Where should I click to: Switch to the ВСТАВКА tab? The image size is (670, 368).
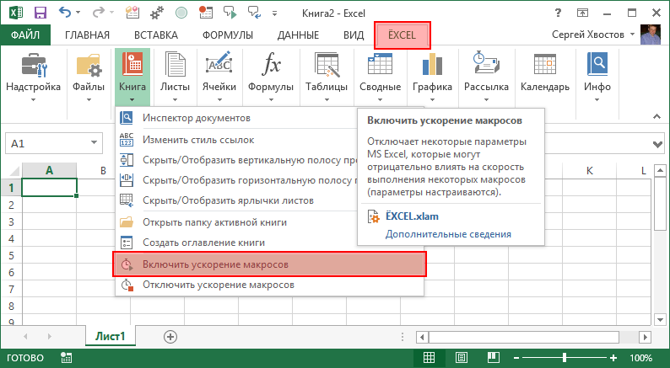pos(156,35)
